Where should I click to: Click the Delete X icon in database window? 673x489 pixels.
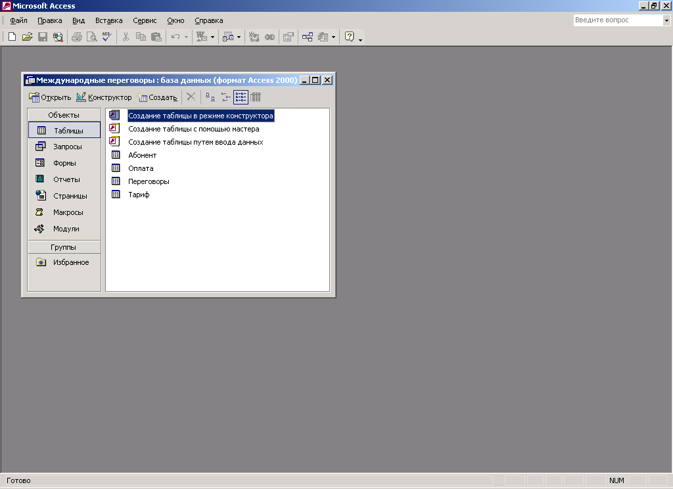pyautogui.click(x=191, y=97)
